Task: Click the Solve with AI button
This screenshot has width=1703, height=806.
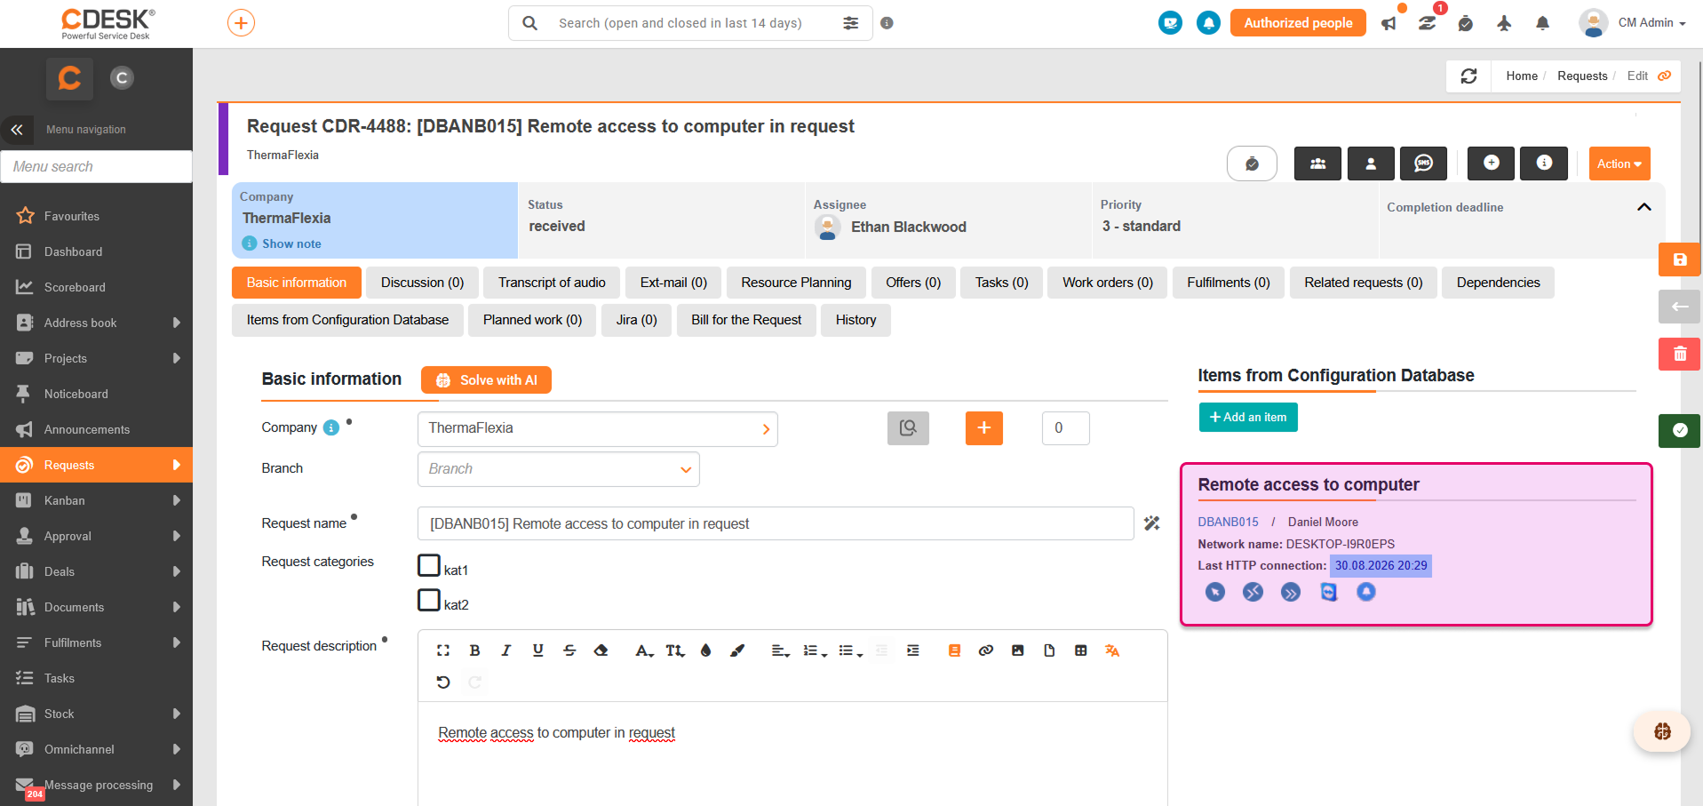Action: [486, 380]
